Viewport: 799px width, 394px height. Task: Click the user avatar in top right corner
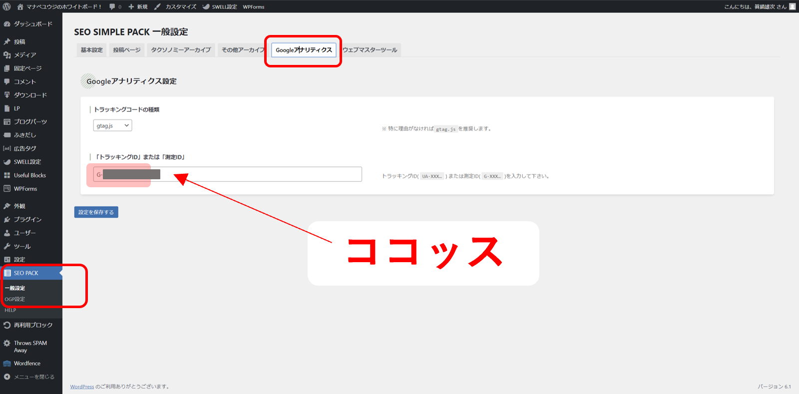(x=793, y=6)
